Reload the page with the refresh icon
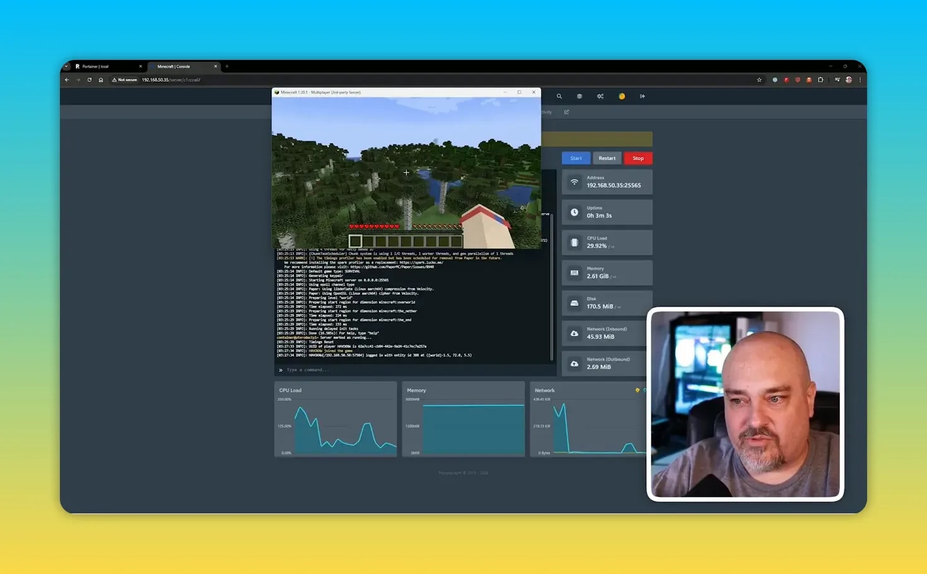Screen dimensions: 927x574 90,80
